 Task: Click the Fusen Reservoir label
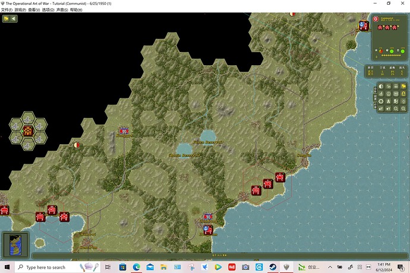point(208,142)
